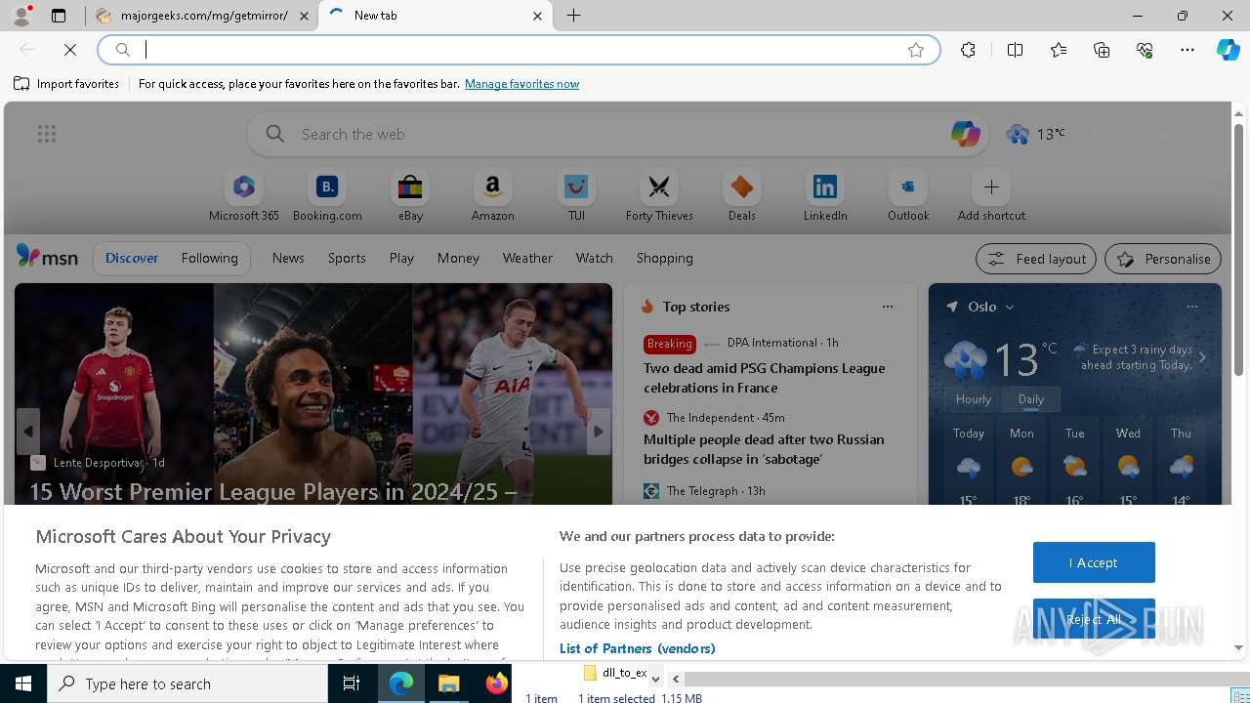Click Manage favorites now link
Screen dimensions: 1250x703
point(522,84)
